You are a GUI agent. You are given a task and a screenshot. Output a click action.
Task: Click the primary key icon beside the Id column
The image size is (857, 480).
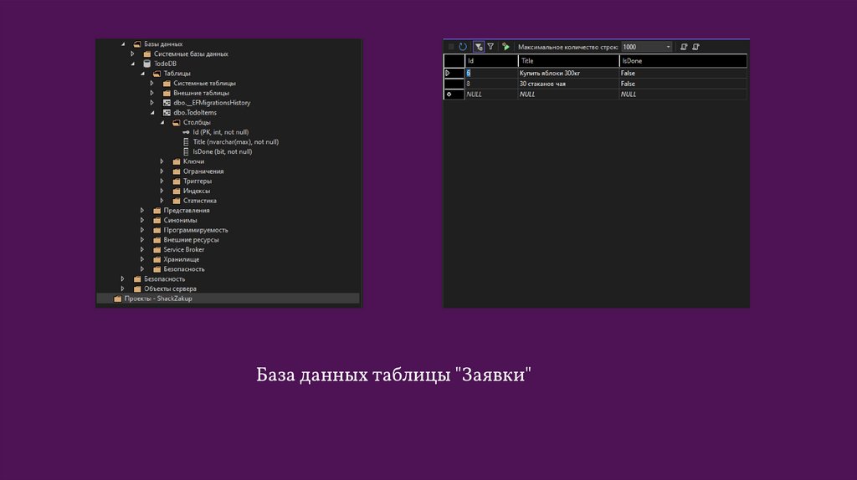[x=186, y=132]
